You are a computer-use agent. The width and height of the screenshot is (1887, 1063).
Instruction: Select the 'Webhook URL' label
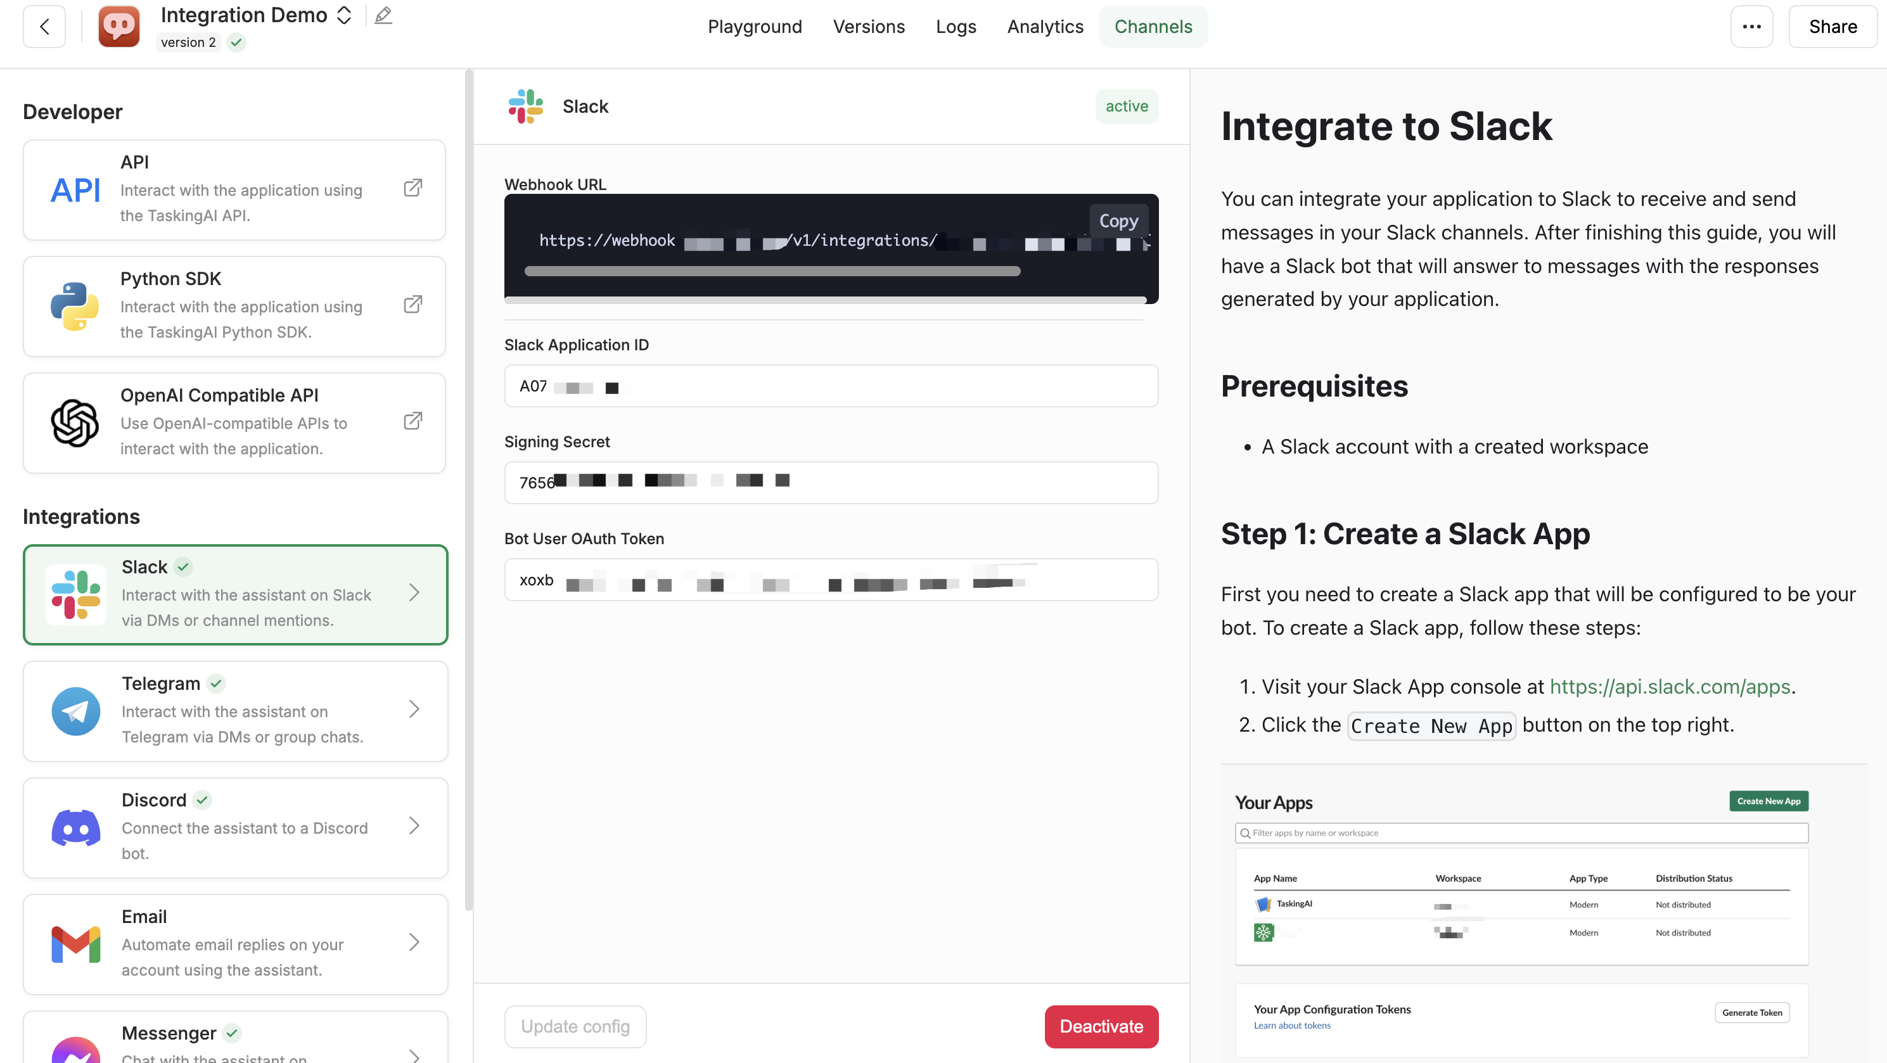click(x=554, y=184)
